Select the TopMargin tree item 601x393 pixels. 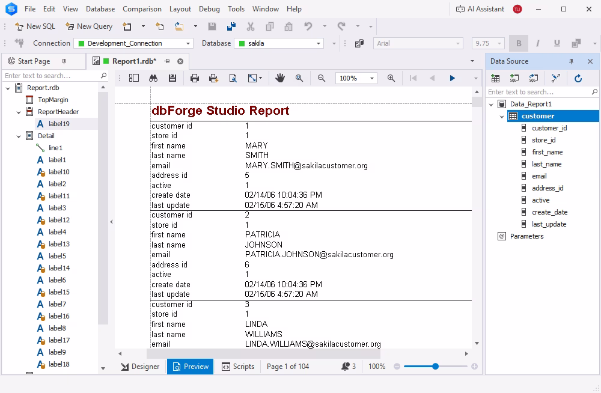pos(53,100)
